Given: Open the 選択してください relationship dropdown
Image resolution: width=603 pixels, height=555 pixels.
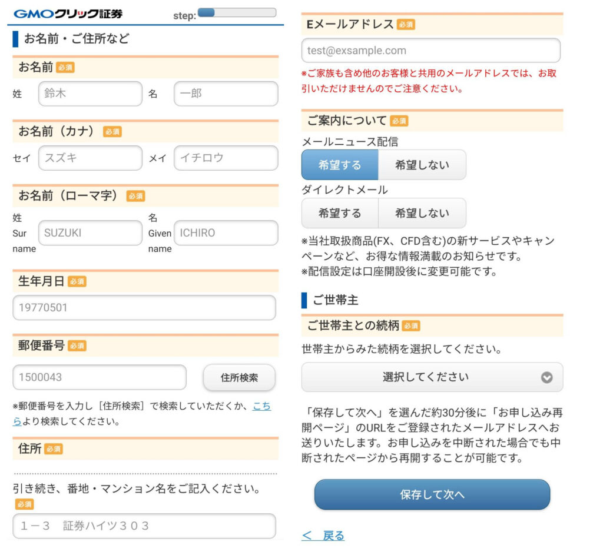Looking at the screenshot, I should click(x=432, y=377).
